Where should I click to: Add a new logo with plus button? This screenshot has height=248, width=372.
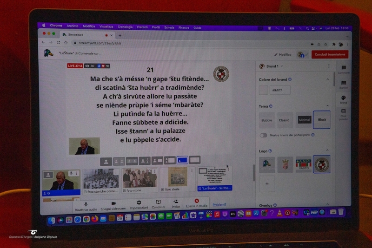click(267, 184)
